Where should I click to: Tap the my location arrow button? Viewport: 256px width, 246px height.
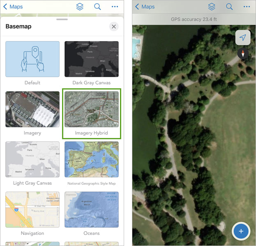click(243, 37)
